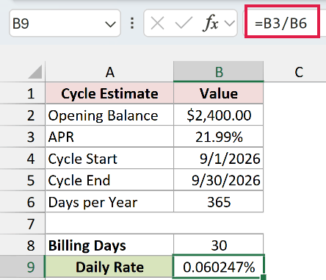This screenshot has height=280, width=326.
Task: Select row 9 header
Action: pyautogui.click(x=23, y=267)
